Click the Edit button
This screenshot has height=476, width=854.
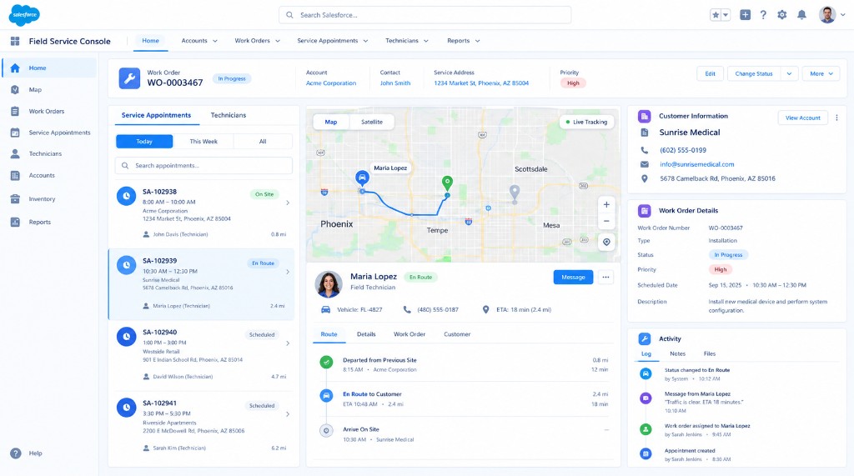pyautogui.click(x=711, y=73)
